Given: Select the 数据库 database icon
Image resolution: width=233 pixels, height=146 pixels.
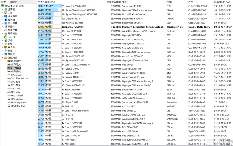Looking at the screenshot, I should tap(6, 54).
